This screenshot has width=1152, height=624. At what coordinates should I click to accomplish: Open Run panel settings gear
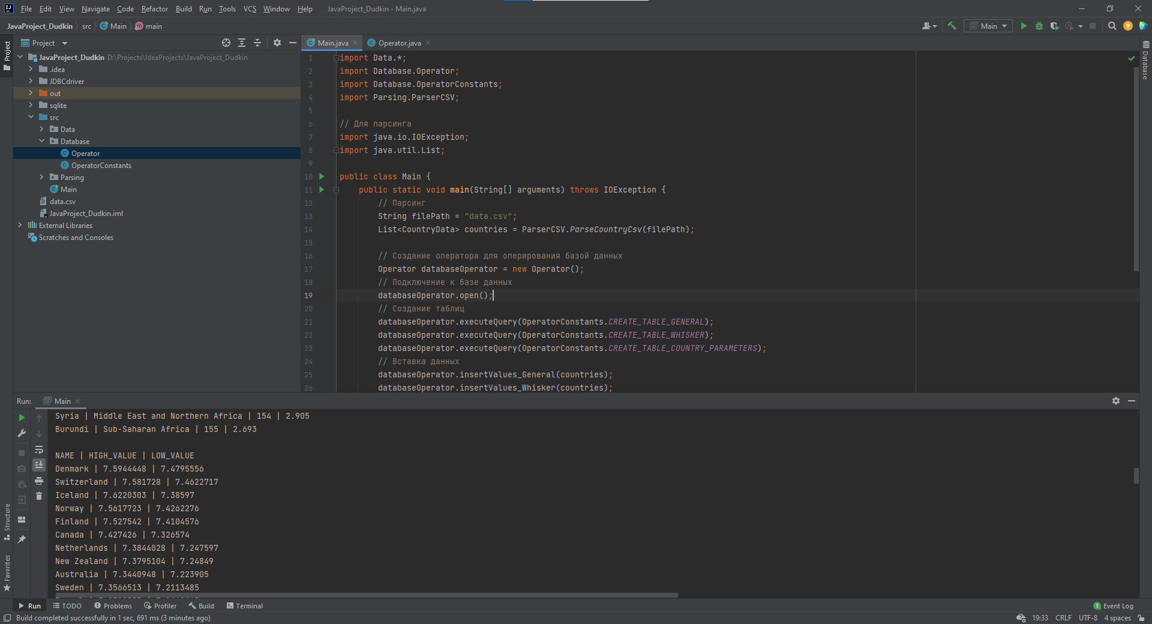1116,401
